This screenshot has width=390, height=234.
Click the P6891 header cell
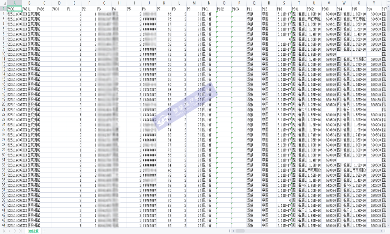pos(29,8)
